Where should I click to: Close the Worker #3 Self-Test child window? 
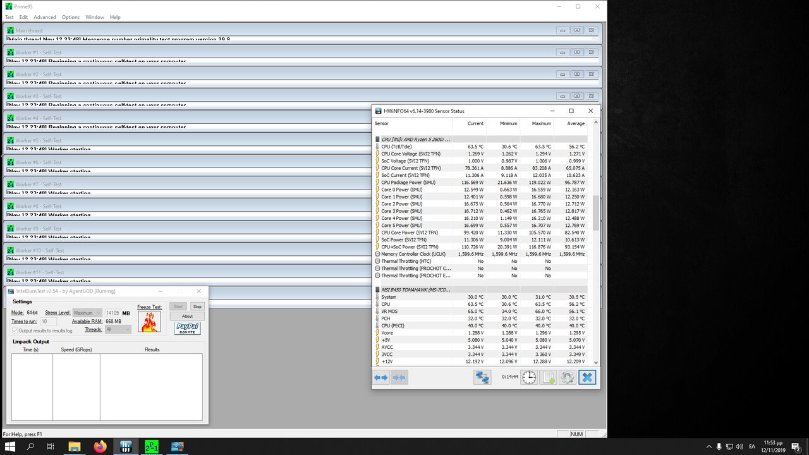point(590,96)
